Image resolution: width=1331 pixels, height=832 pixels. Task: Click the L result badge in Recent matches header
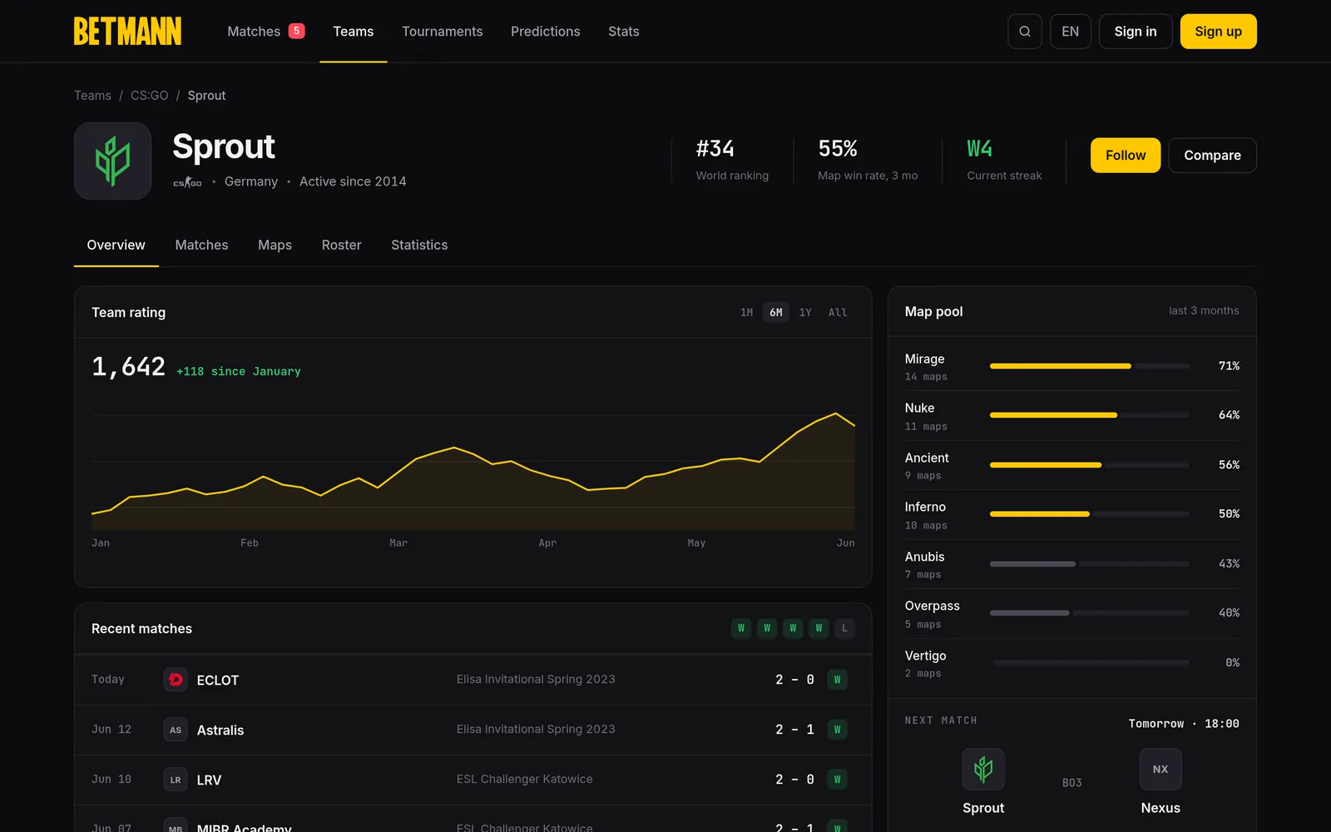click(844, 628)
